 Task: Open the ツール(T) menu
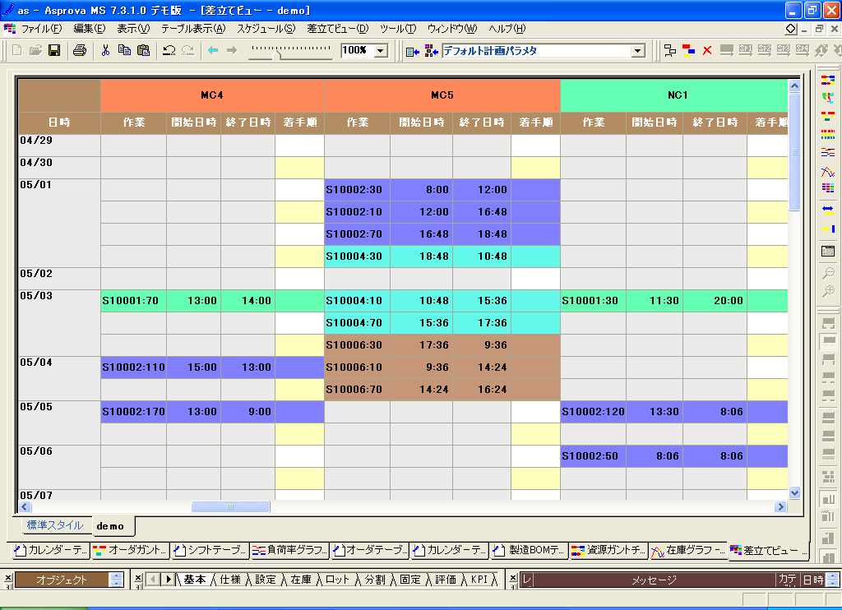397,29
